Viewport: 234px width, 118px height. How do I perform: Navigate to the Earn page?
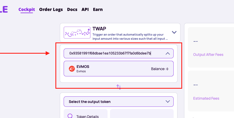point(98,10)
